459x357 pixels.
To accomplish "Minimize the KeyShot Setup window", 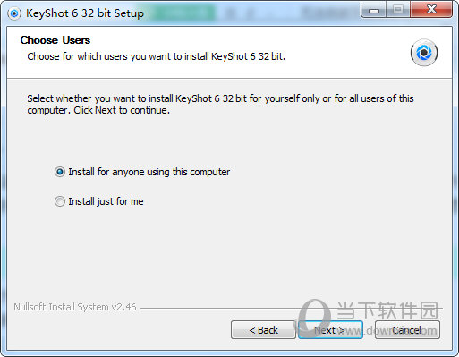I will tap(374, 10).
